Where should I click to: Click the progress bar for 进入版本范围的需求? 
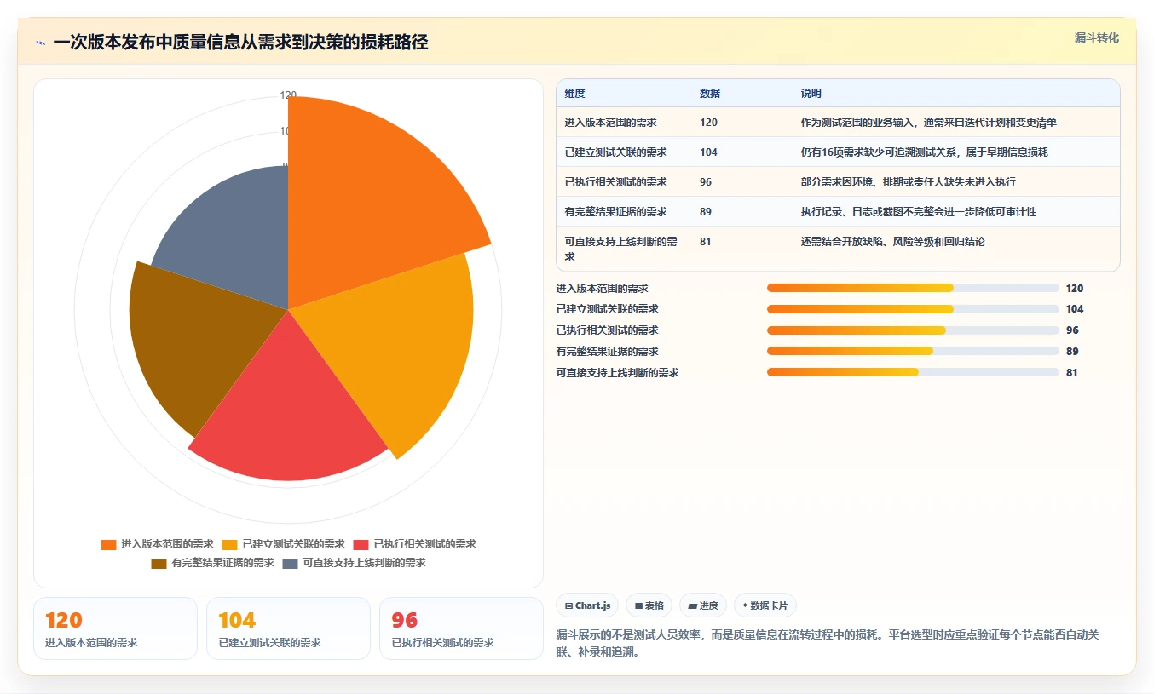pyautogui.click(x=913, y=288)
